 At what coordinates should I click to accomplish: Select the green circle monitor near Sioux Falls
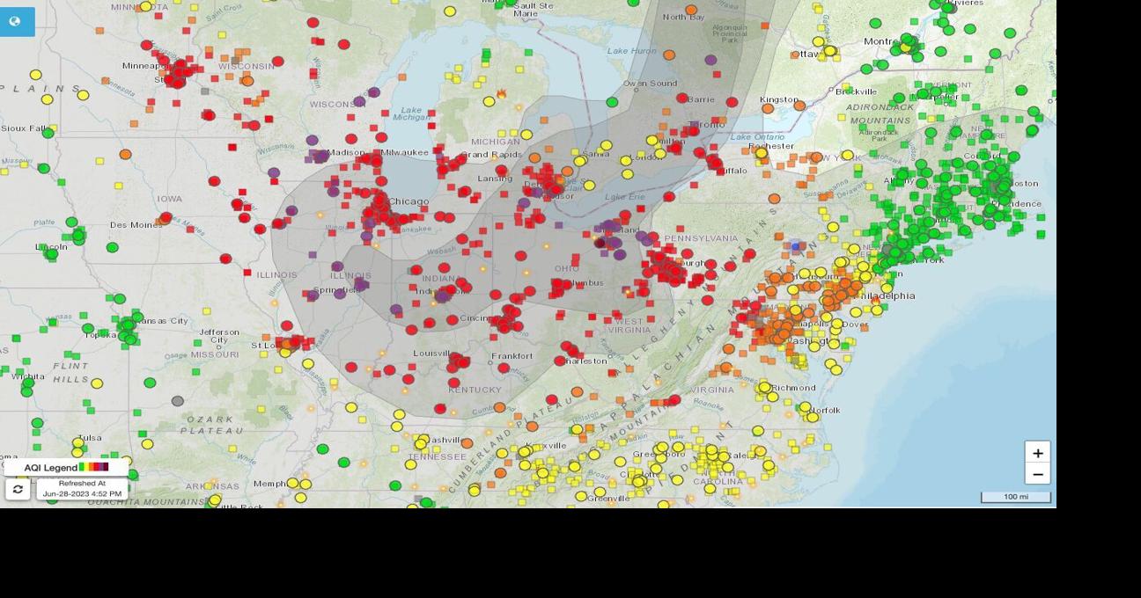[x=48, y=133]
